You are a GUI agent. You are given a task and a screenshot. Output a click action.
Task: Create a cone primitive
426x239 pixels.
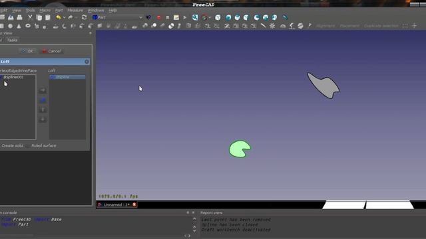point(19,26)
